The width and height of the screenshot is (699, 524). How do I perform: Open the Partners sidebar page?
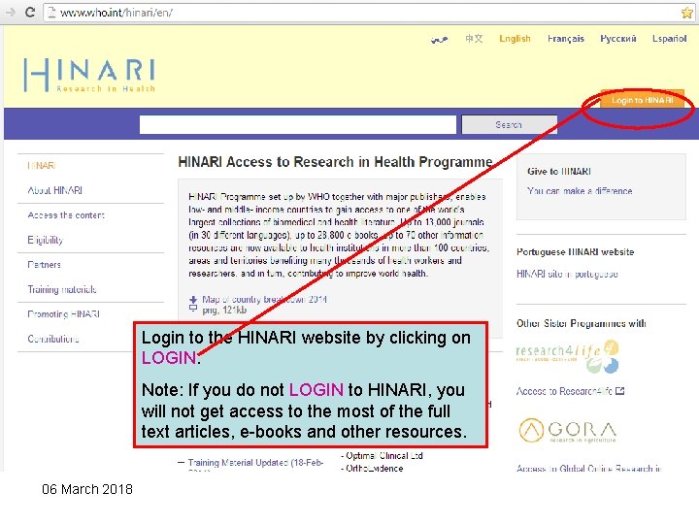coord(44,265)
